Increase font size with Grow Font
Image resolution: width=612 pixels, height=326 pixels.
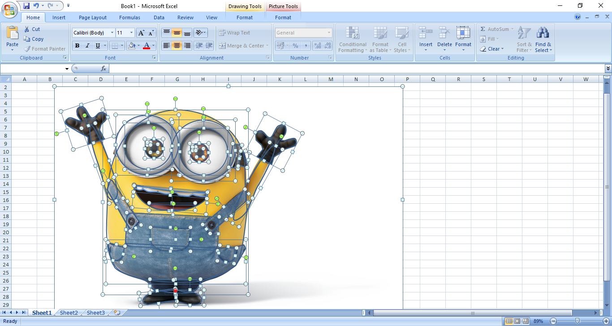141,33
